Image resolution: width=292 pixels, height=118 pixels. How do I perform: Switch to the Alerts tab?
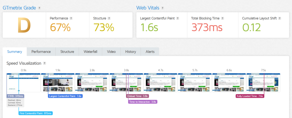click(150, 52)
